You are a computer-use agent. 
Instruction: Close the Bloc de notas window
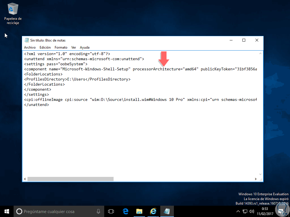click(x=257, y=40)
